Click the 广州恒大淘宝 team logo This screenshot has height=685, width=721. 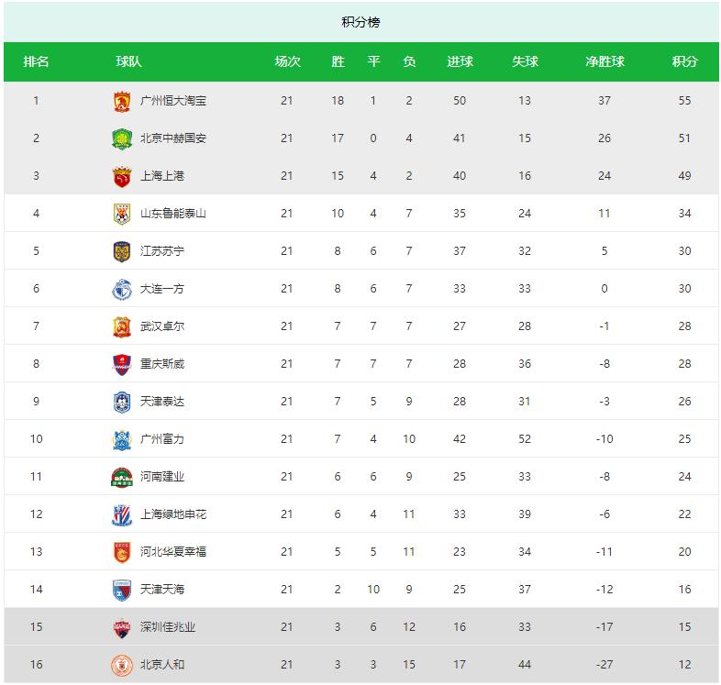[x=121, y=101]
